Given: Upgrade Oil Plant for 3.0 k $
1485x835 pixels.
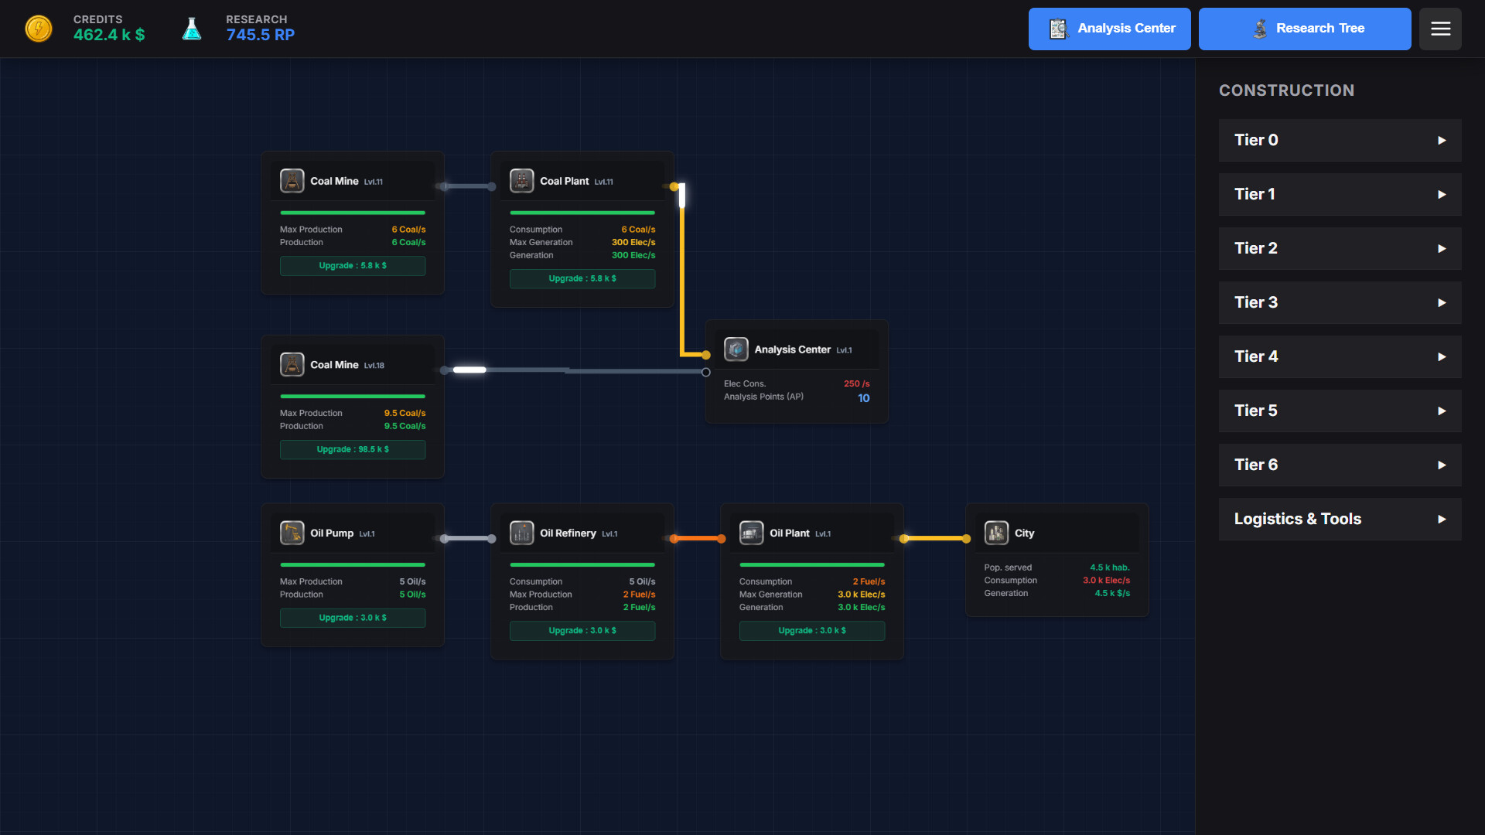Looking at the screenshot, I should (812, 631).
